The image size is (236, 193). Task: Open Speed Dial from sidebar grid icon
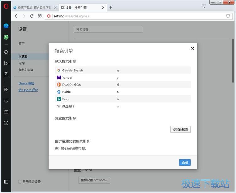[6, 89]
